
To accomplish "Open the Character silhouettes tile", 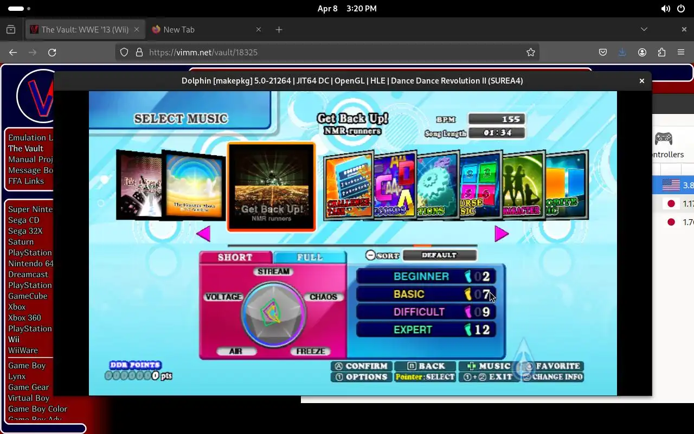I will point(523,184).
